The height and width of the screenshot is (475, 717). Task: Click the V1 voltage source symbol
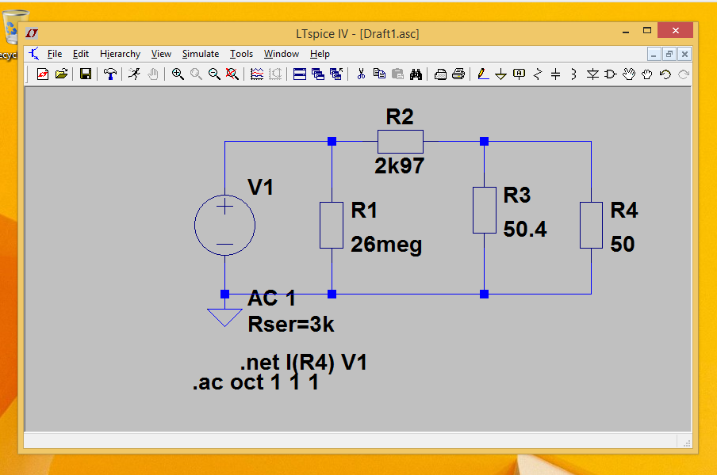[225, 225]
